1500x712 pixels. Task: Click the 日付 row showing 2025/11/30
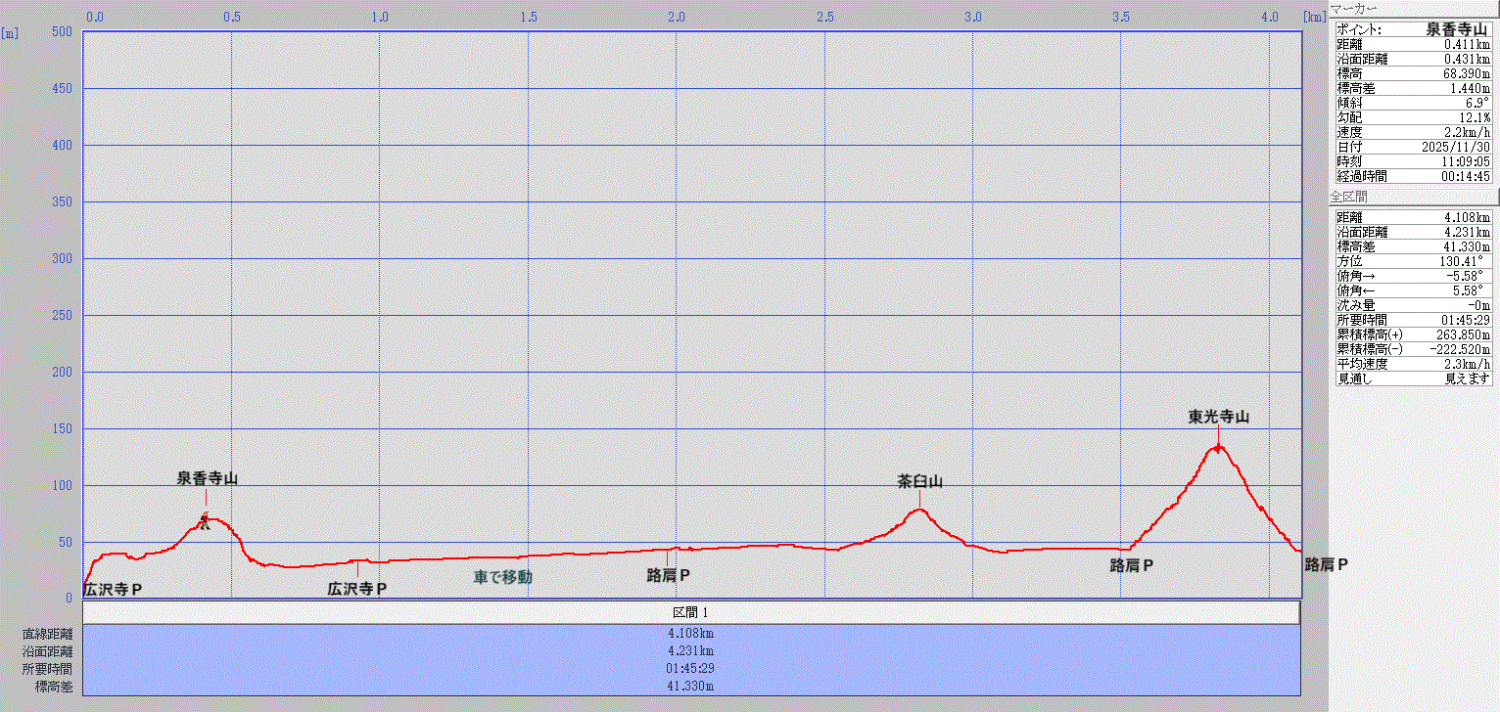pos(1413,147)
